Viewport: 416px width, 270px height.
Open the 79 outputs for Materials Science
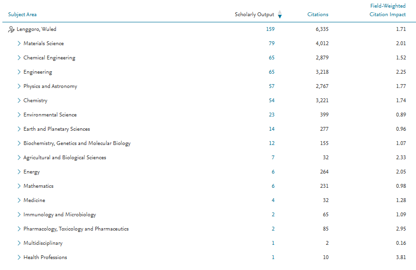click(x=271, y=44)
